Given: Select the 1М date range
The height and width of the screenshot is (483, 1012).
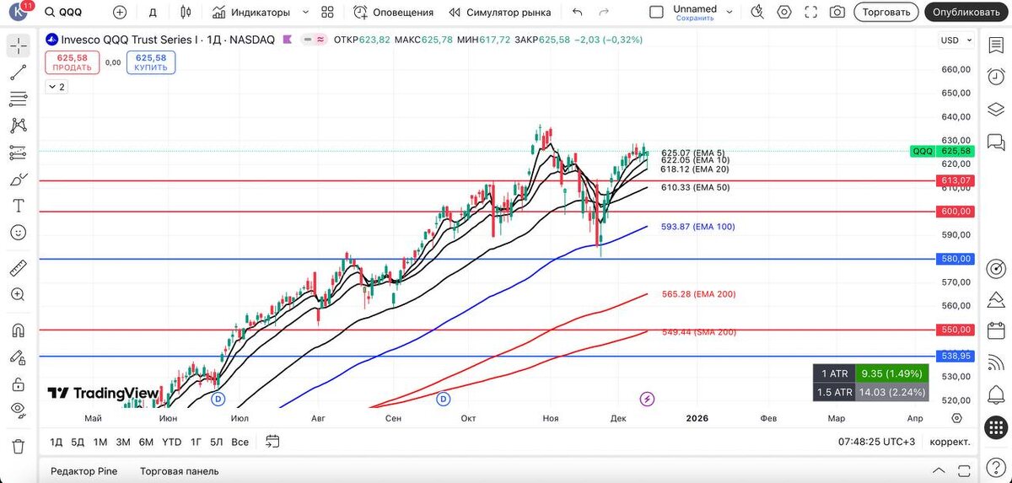Looking at the screenshot, I should pos(100,442).
